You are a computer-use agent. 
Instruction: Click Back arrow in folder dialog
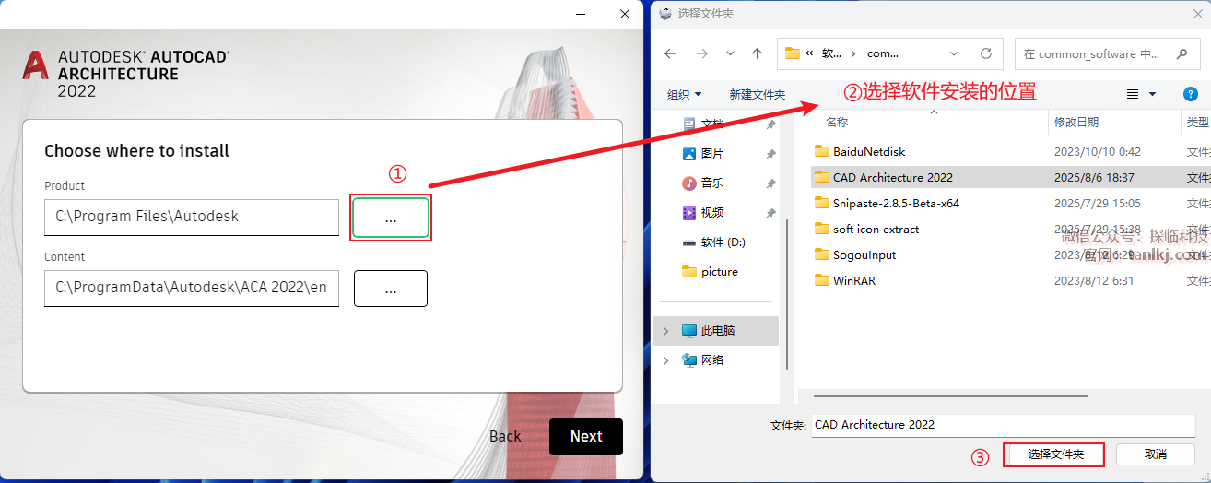(x=670, y=53)
